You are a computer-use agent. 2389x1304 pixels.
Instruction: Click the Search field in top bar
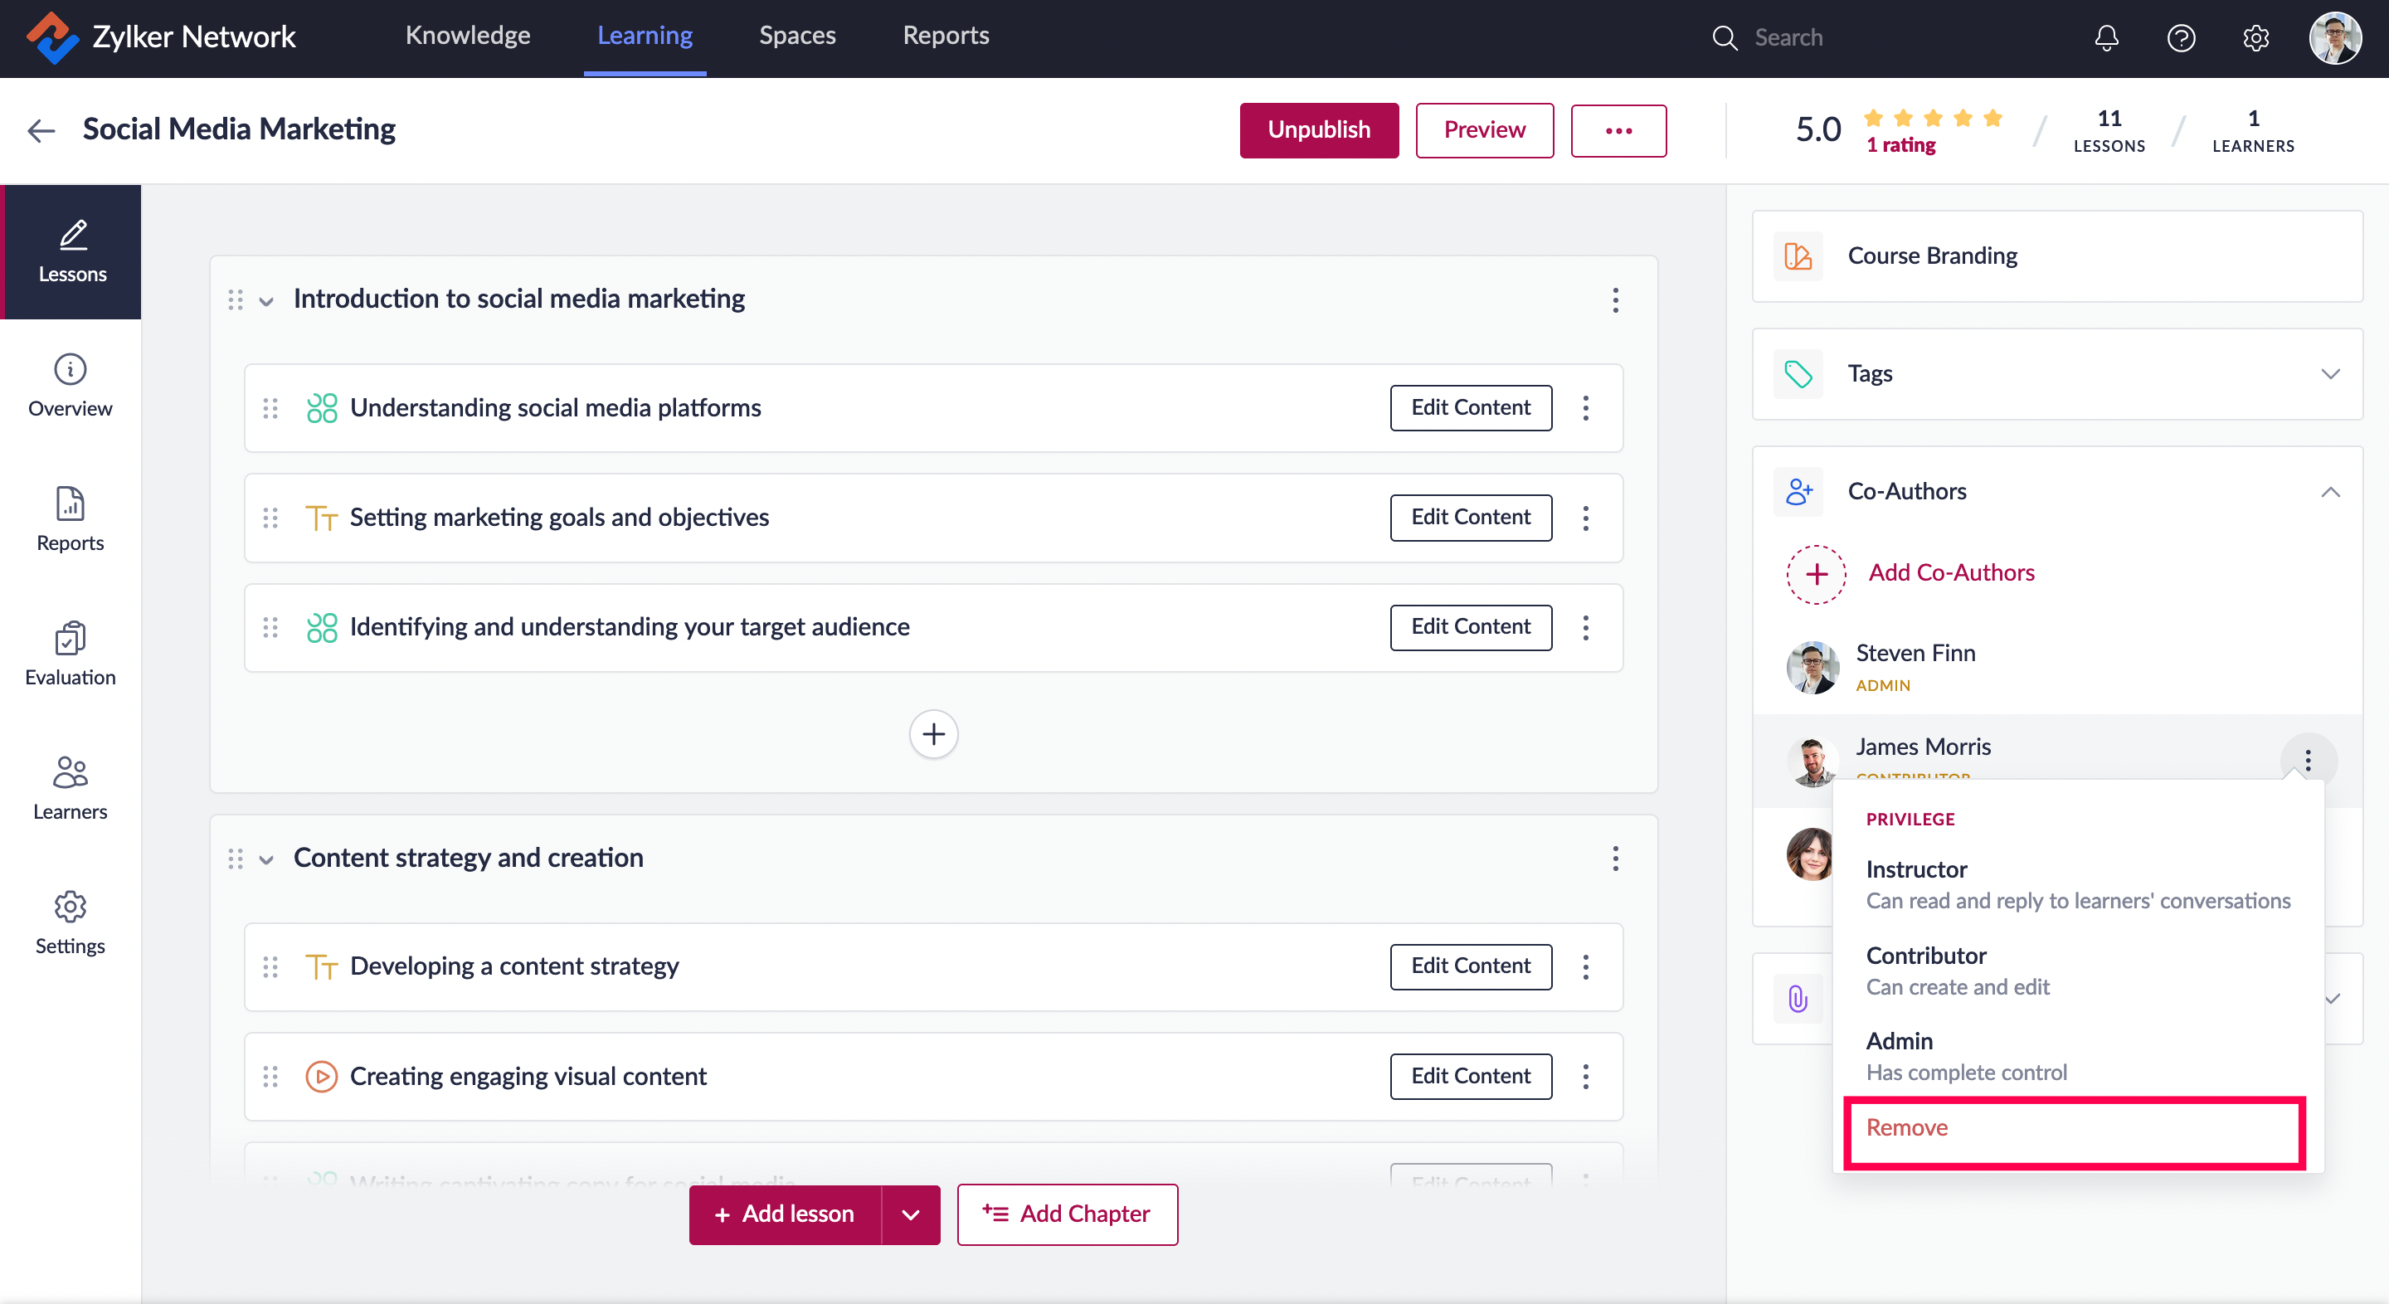point(1789,38)
